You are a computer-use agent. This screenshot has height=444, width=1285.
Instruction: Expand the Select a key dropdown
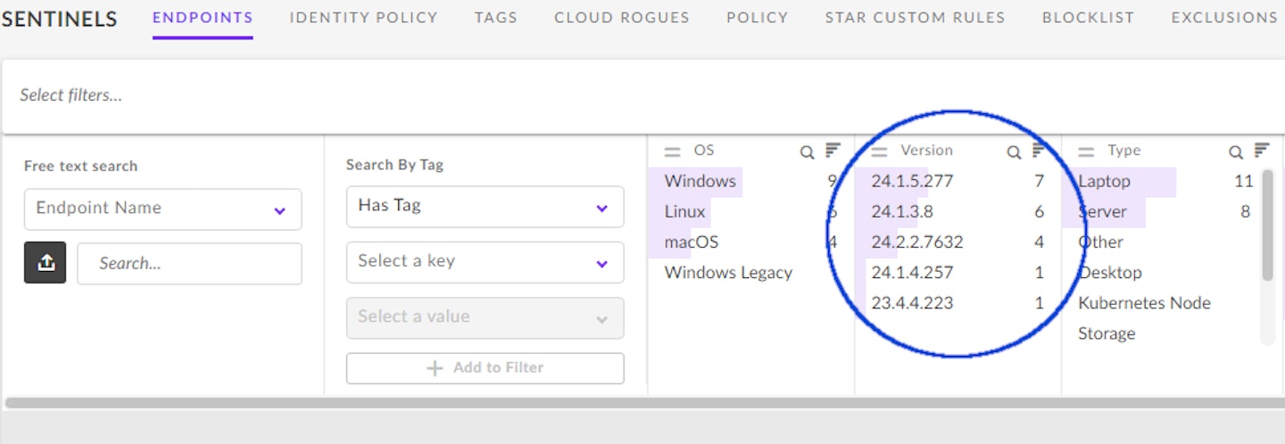[485, 262]
